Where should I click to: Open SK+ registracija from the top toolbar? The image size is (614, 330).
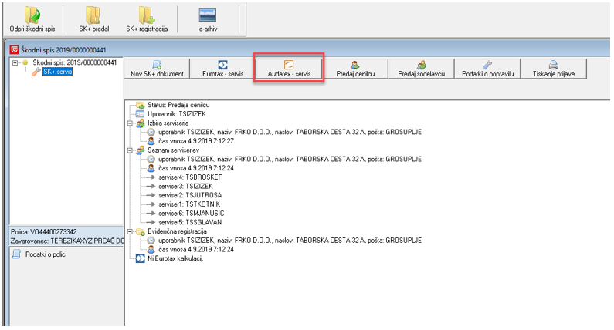(x=144, y=16)
